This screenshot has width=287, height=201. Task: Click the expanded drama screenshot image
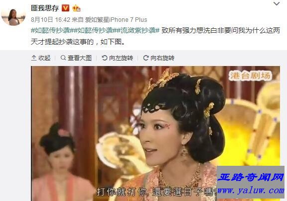(x=155, y=134)
